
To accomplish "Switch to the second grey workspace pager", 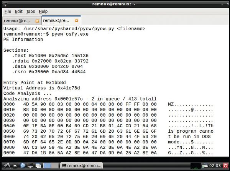I will click(x=55, y=166).
